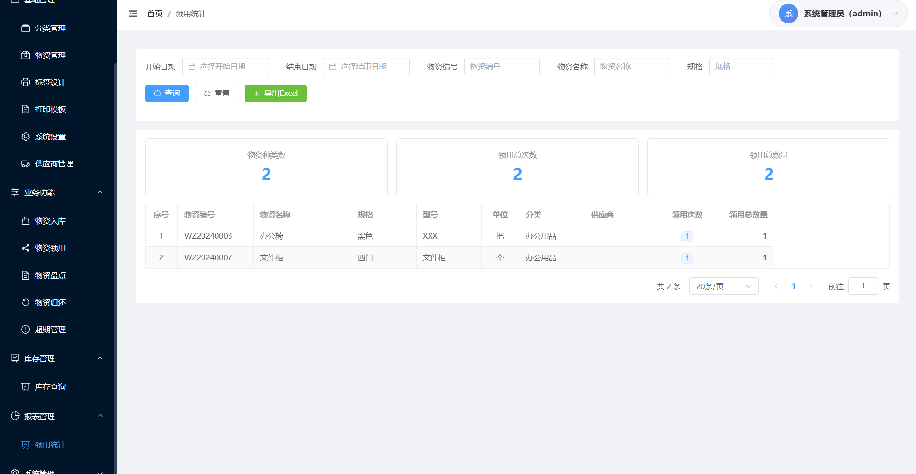Open the 系统管理员 (admin) user dropdown

[x=838, y=14]
